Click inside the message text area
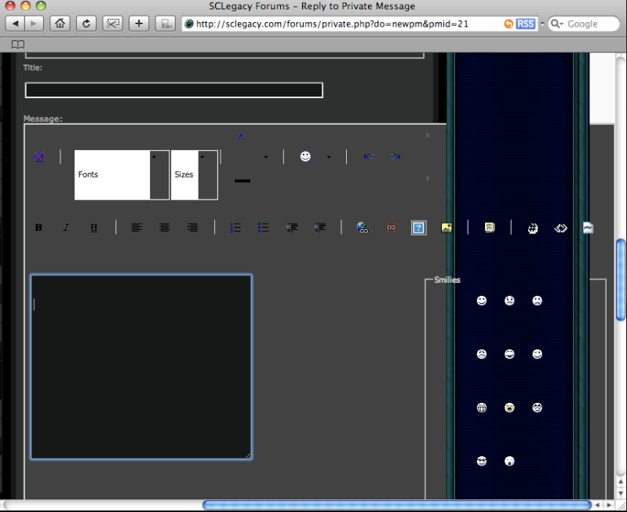 click(x=141, y=366)
